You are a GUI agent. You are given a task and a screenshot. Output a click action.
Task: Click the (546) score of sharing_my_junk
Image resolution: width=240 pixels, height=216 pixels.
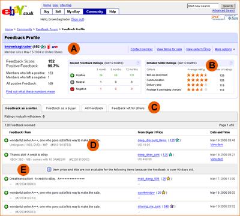pos(166,206)
